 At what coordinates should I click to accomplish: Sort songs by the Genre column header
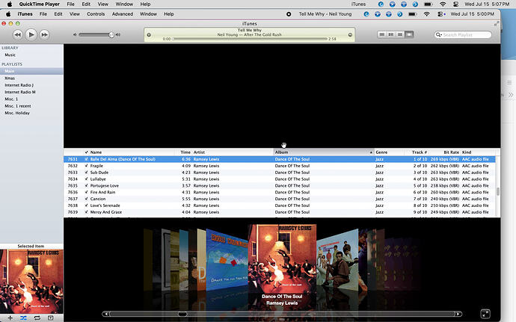click(389, 152)
